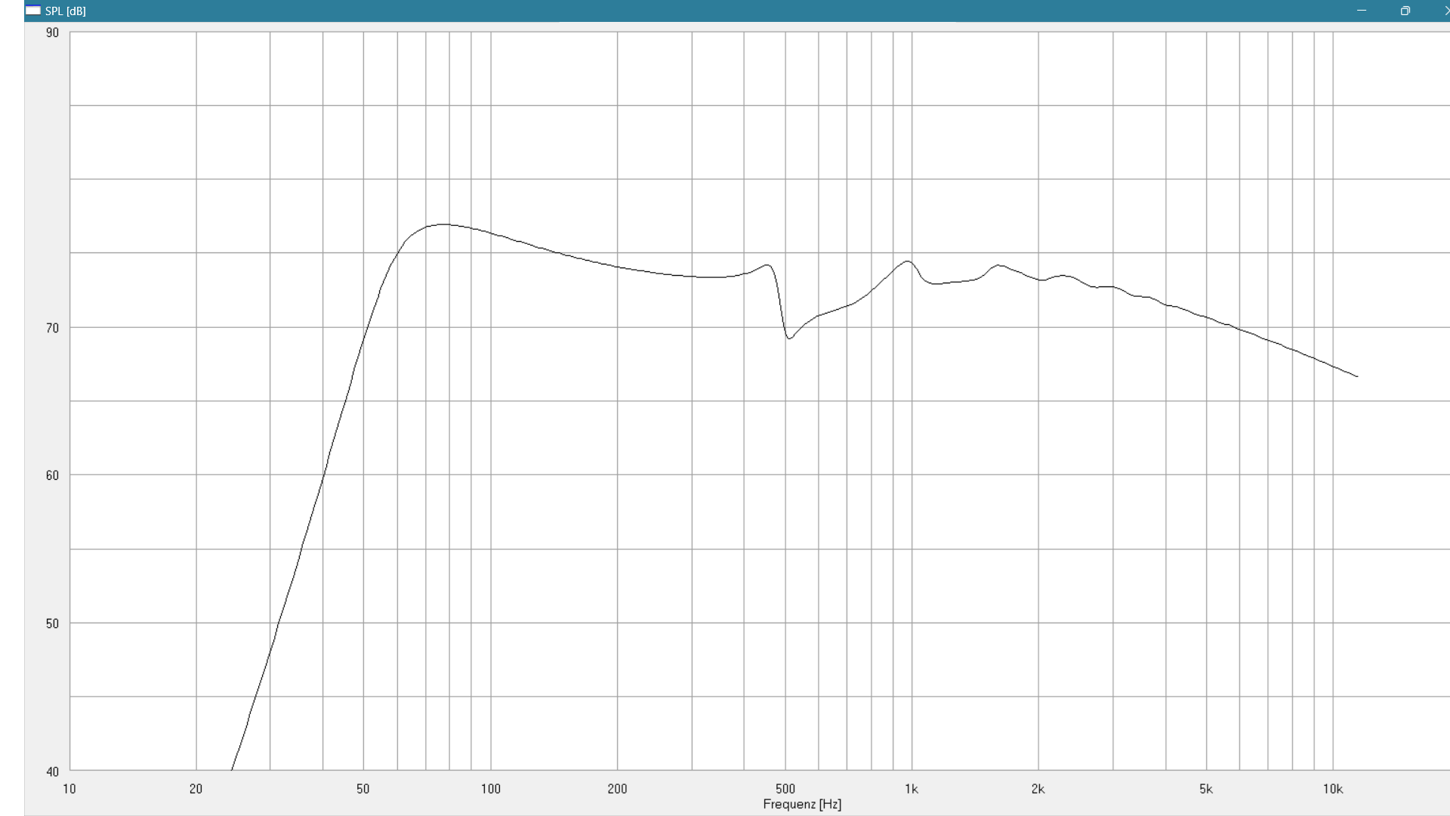Click the 90 dB y-axis label

[52, 32]
